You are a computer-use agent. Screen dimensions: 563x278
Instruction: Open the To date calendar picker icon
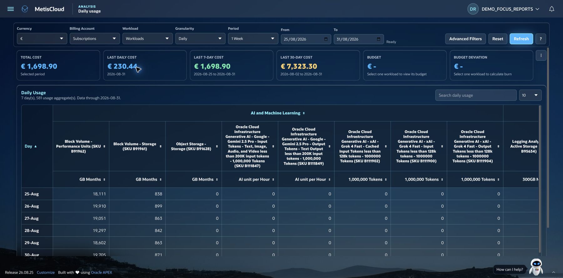[x=378, y=39]
